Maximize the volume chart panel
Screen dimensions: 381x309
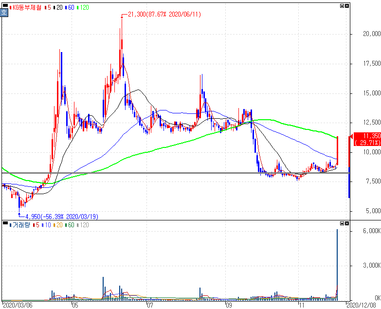pyautogui.click(x=342, y=223)
